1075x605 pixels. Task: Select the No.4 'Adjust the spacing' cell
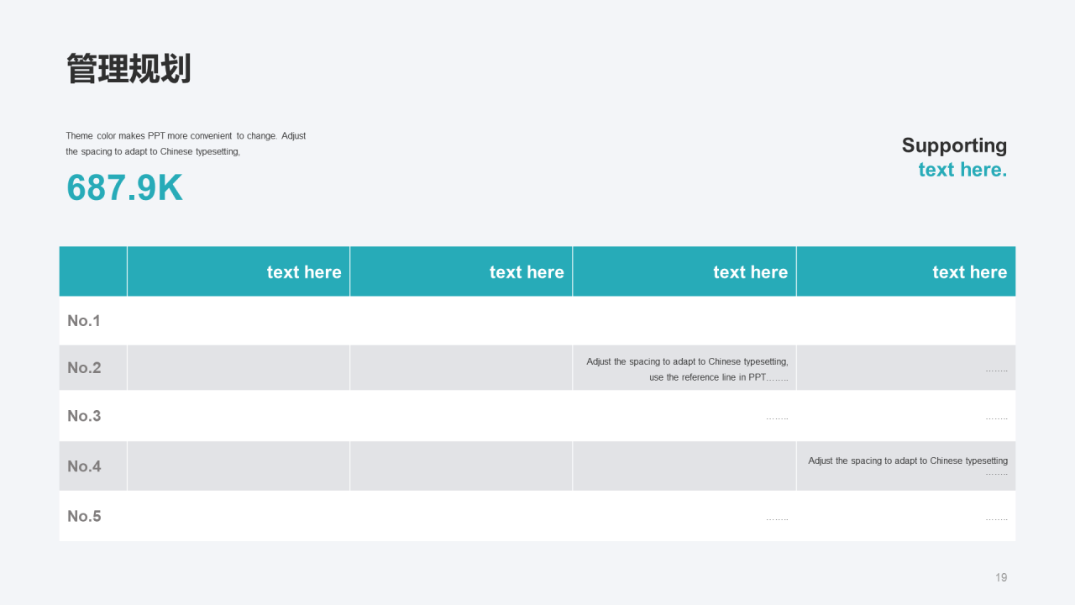[x=907, y=466]
